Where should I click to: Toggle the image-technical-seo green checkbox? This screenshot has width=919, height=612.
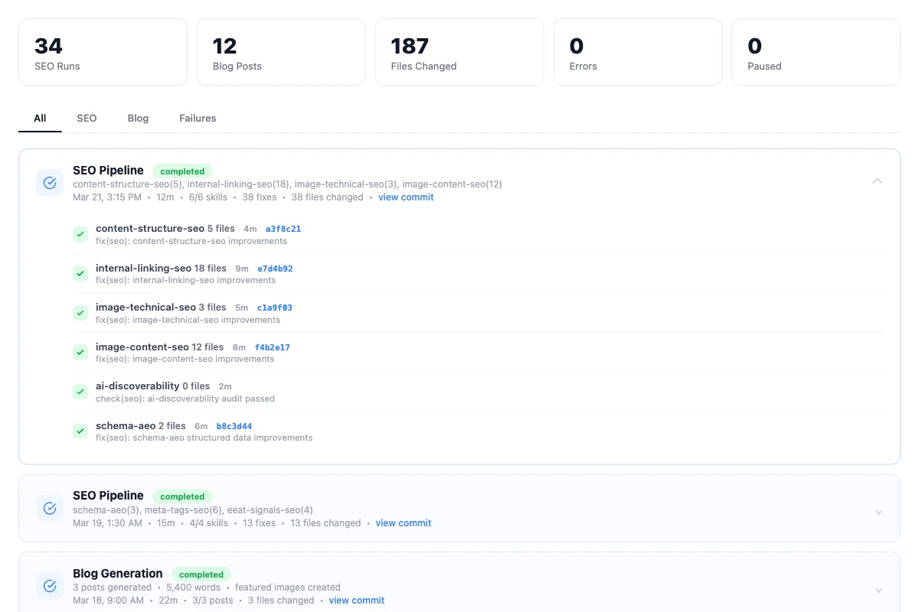click(80, 313)
